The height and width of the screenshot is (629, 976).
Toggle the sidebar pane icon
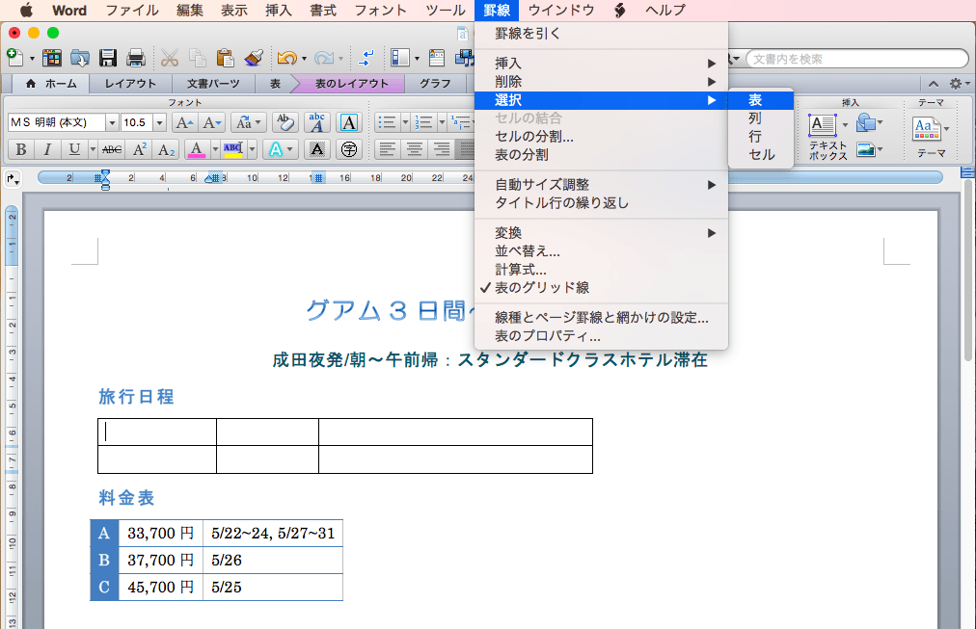click(400, 59)
